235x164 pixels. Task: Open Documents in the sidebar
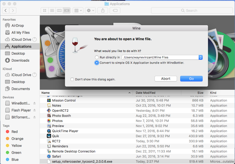20,89
